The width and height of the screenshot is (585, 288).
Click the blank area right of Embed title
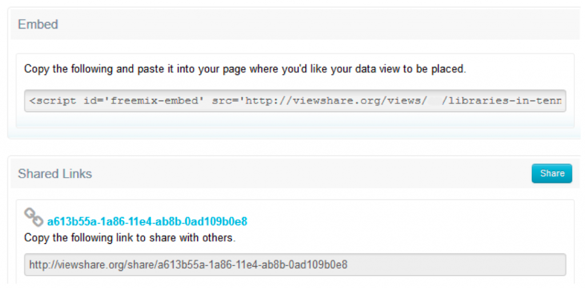coord(314,25)
